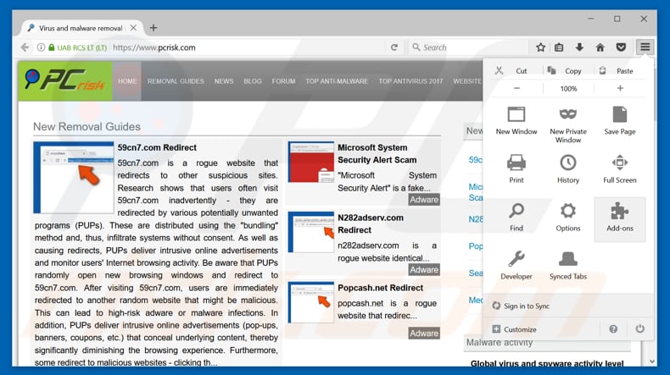Open Popcash.net Redirect article link

[x=380, y=288]
